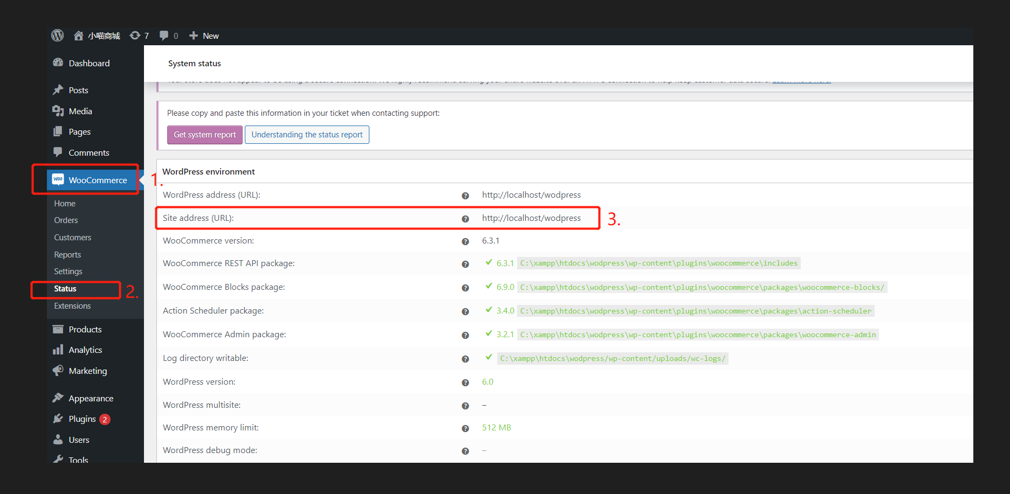This screenshot has width=1010, height=494.
Task: Open the Reports submenu
Action: coord(67,254)
